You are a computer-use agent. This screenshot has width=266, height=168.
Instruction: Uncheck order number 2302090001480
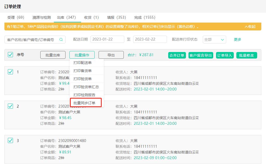(x=10, y=140)
